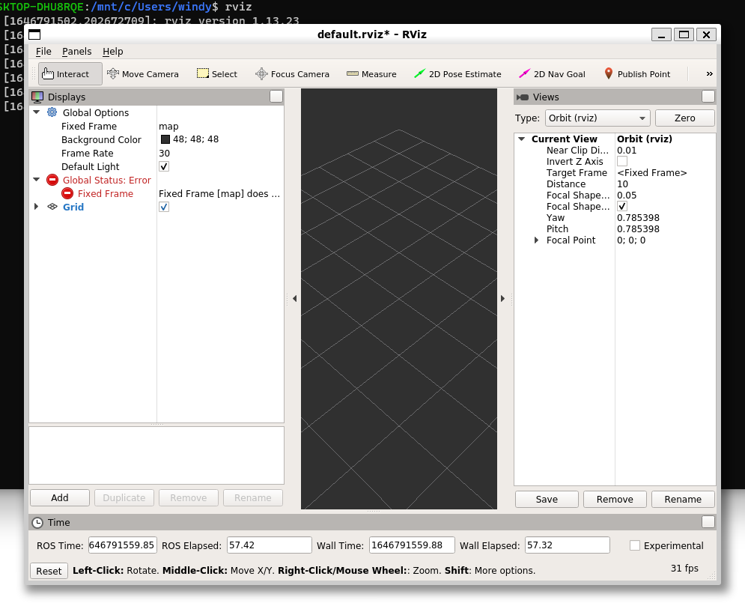The image size is (745, 609).
Task: Toggle the Grid display checkbox
Action: point(164,207)
